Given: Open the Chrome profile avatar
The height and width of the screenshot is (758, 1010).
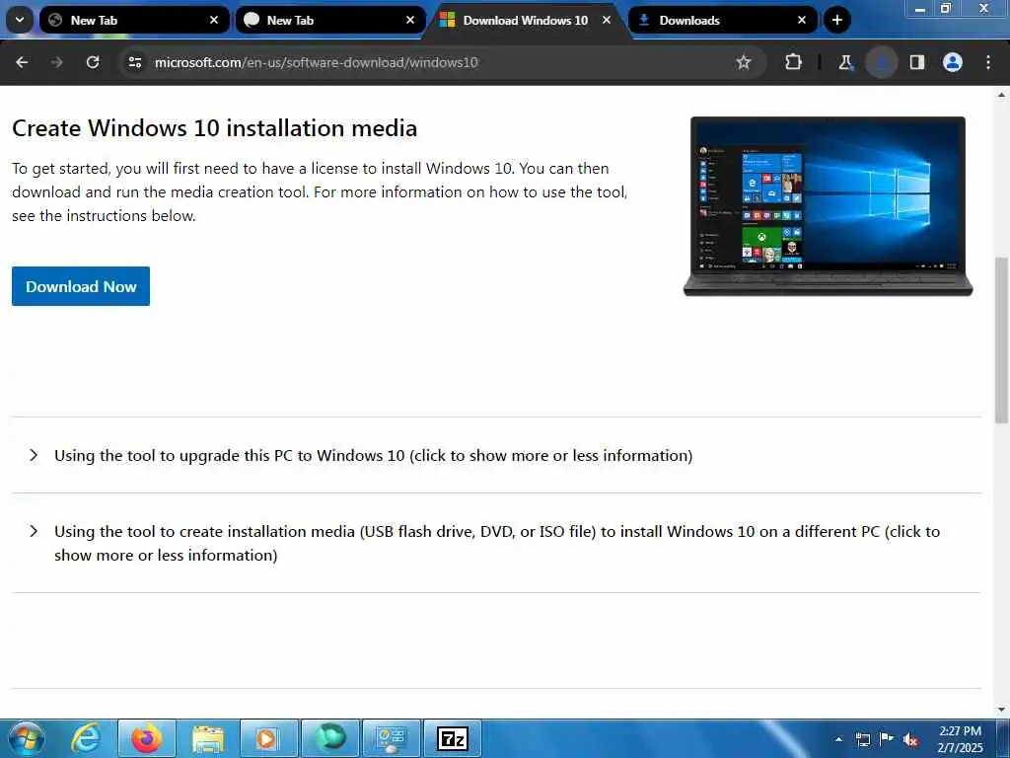Looking at the screenshot, I should coord(953,62).
